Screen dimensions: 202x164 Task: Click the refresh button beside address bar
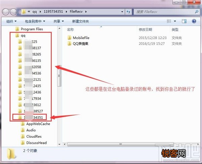pyautogui.click(x=128, y=12)
